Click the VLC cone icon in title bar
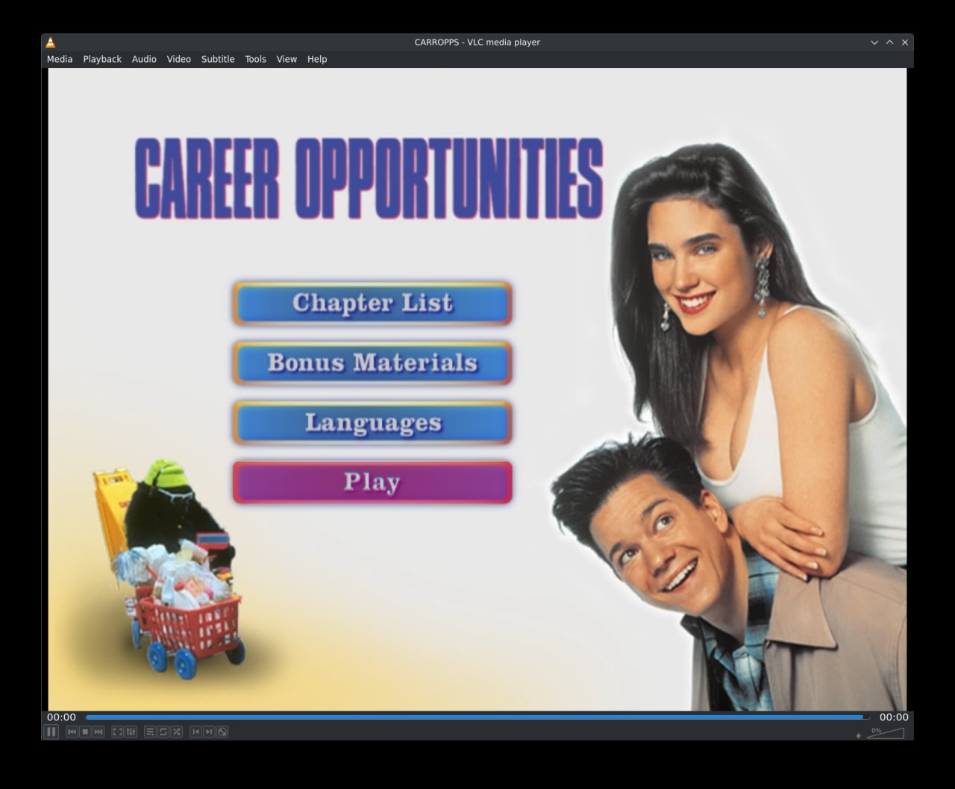Viewport: 955px width, 789px height. (51, 43)
